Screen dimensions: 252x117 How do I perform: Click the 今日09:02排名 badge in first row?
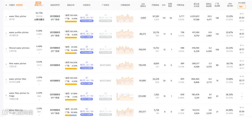pos(87,21)
